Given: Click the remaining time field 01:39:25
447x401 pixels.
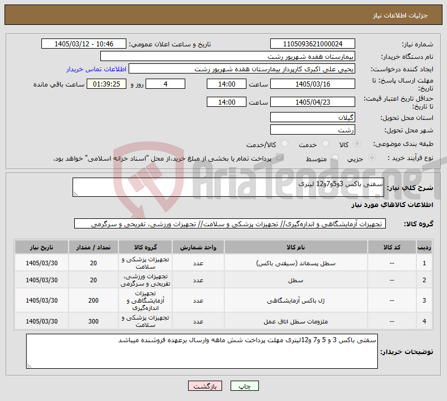Looking at the screenshot, I should point(107,84).
